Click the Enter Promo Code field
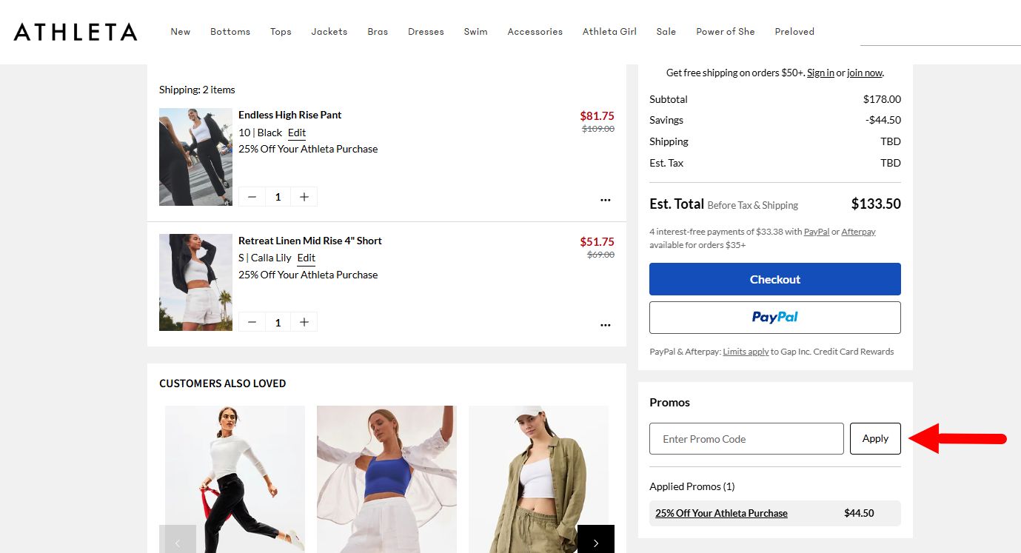1021x553 pixels. click(x=746, y=438)
